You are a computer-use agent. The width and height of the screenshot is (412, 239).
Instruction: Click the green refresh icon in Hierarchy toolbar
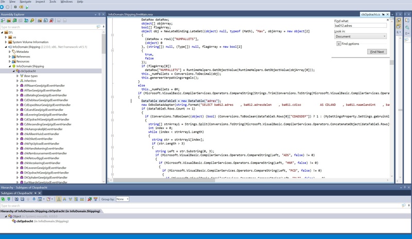click(x=3, y=199)
